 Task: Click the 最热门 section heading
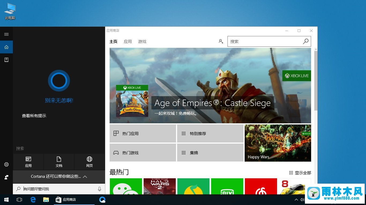coord(119,172)
